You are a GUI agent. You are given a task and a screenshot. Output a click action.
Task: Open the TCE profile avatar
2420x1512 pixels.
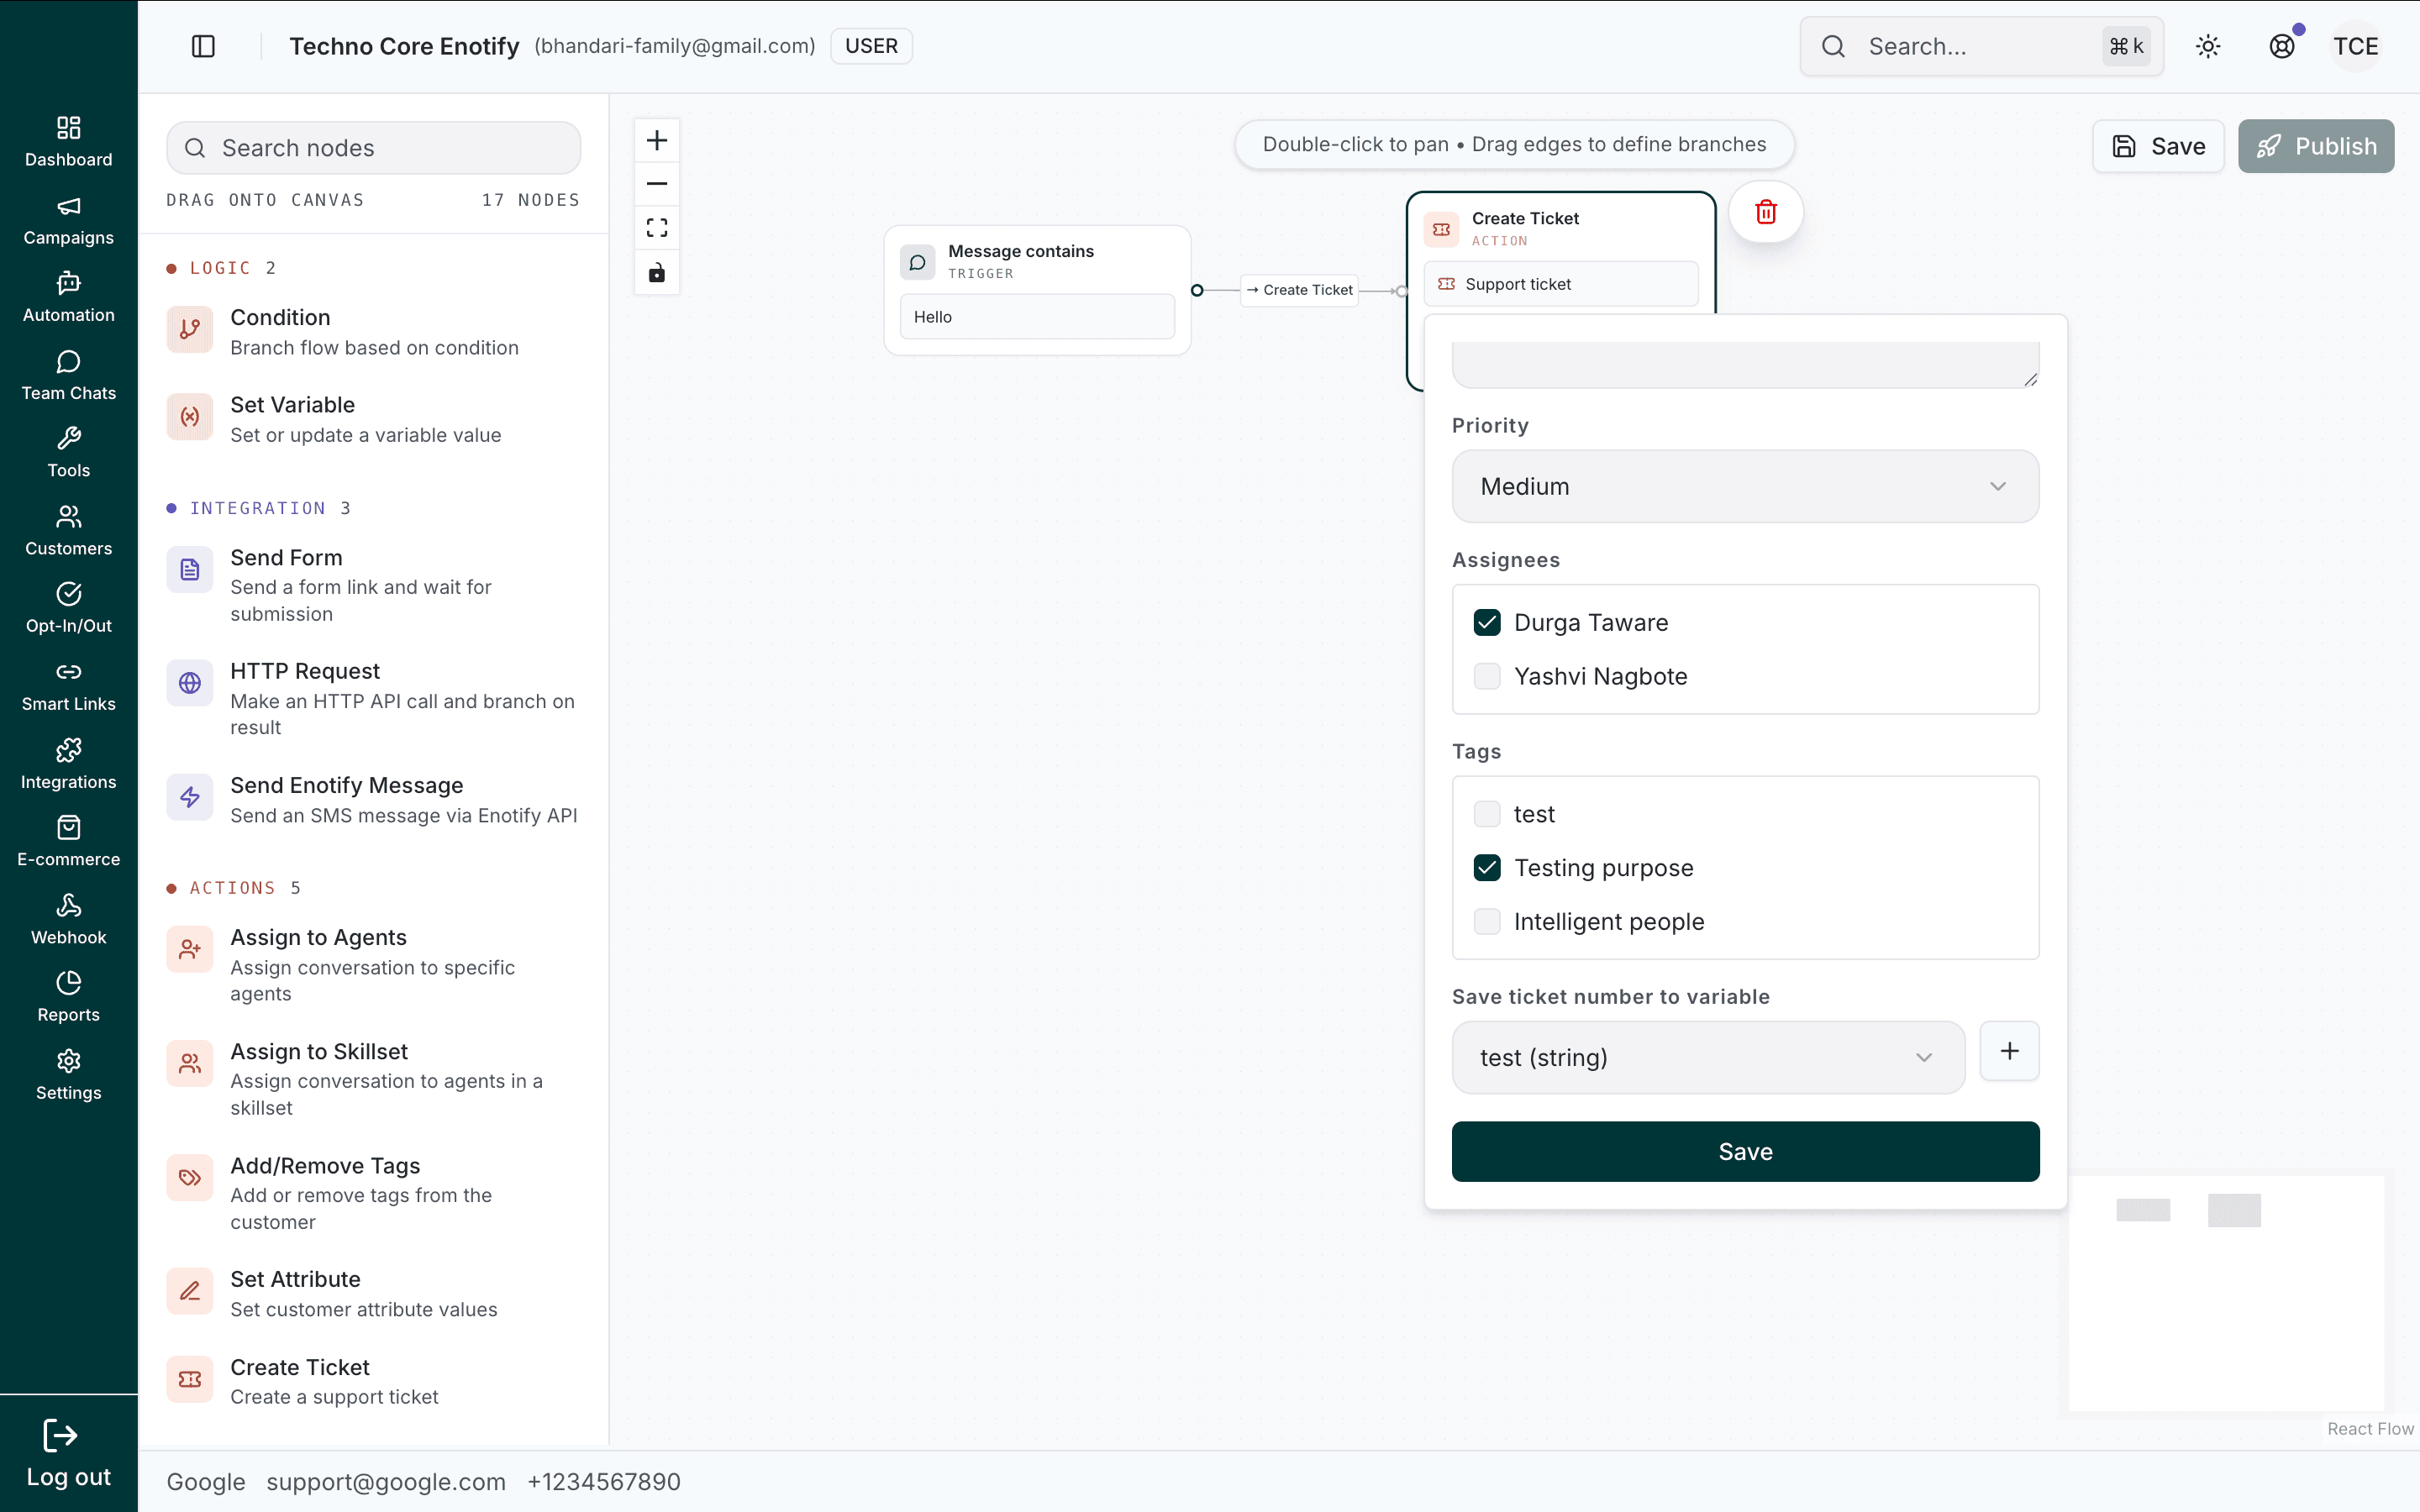2356,46
